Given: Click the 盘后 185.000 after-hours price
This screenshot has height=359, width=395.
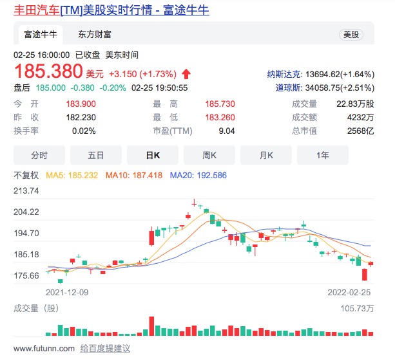Looking at the screenshot, I should tap(51, 87).
